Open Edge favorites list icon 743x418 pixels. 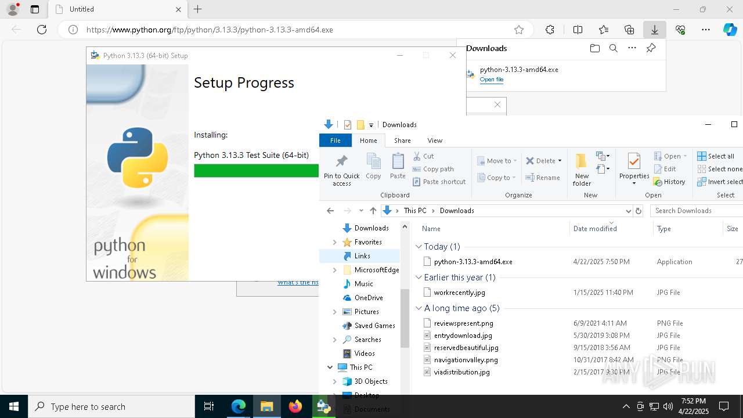point(604,30)
